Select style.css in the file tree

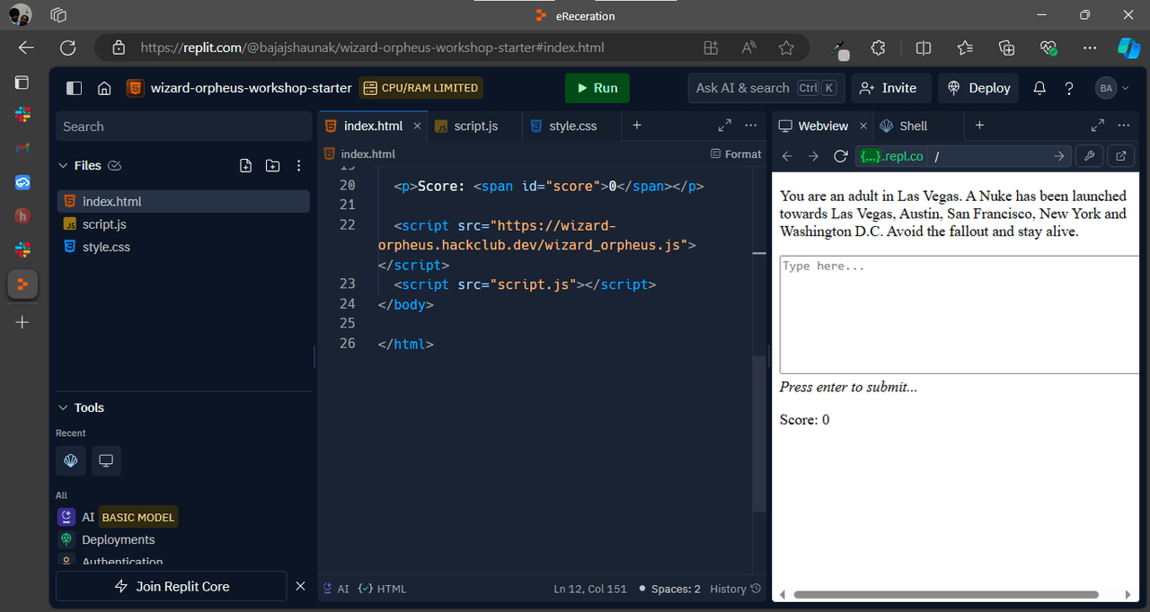pos(106,247)
